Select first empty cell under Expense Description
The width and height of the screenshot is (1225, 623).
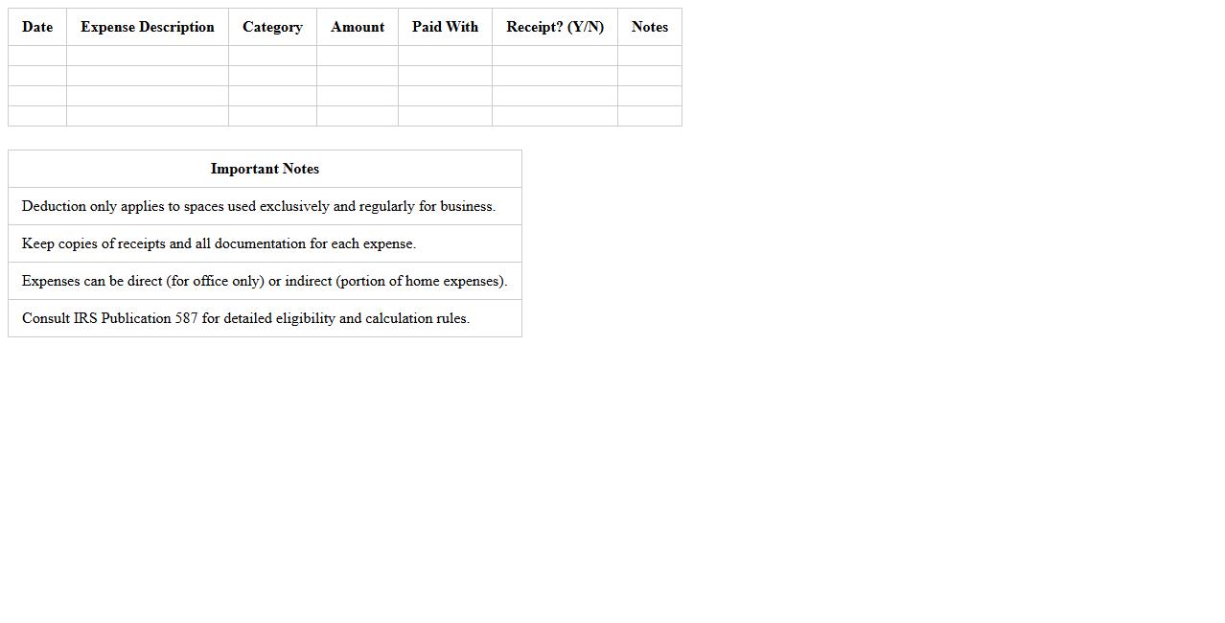coord(148,56)
